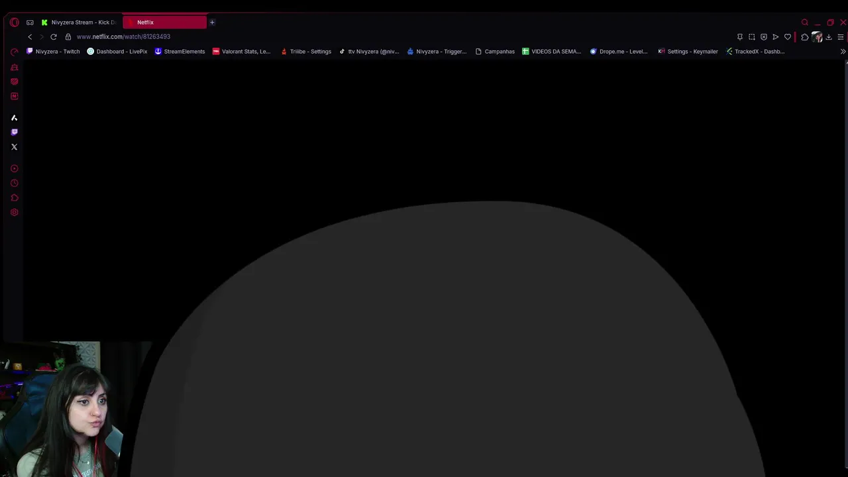Screen dimensions: 848x477
Task: Open Twitch in the sidebar
Action: 14,132
